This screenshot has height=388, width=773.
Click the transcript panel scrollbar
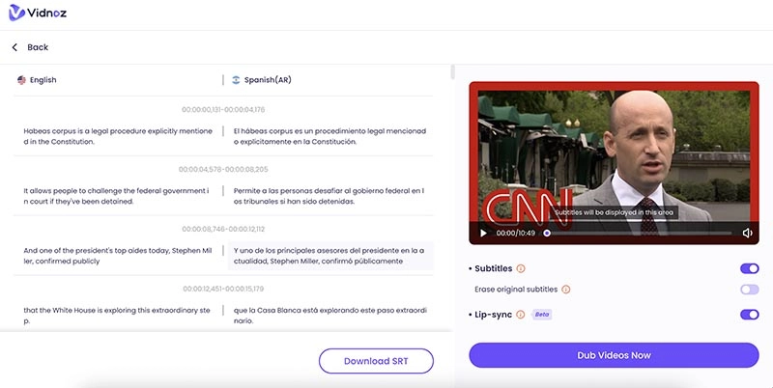click(x=453, y=72)
